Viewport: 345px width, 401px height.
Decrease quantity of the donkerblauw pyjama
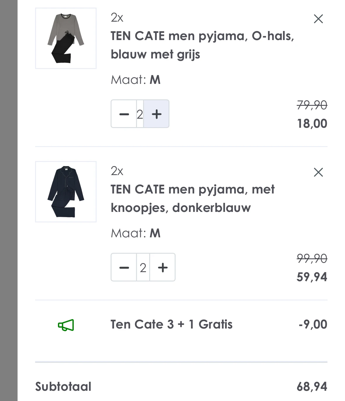pyautogui.click(x=124, y=267)
